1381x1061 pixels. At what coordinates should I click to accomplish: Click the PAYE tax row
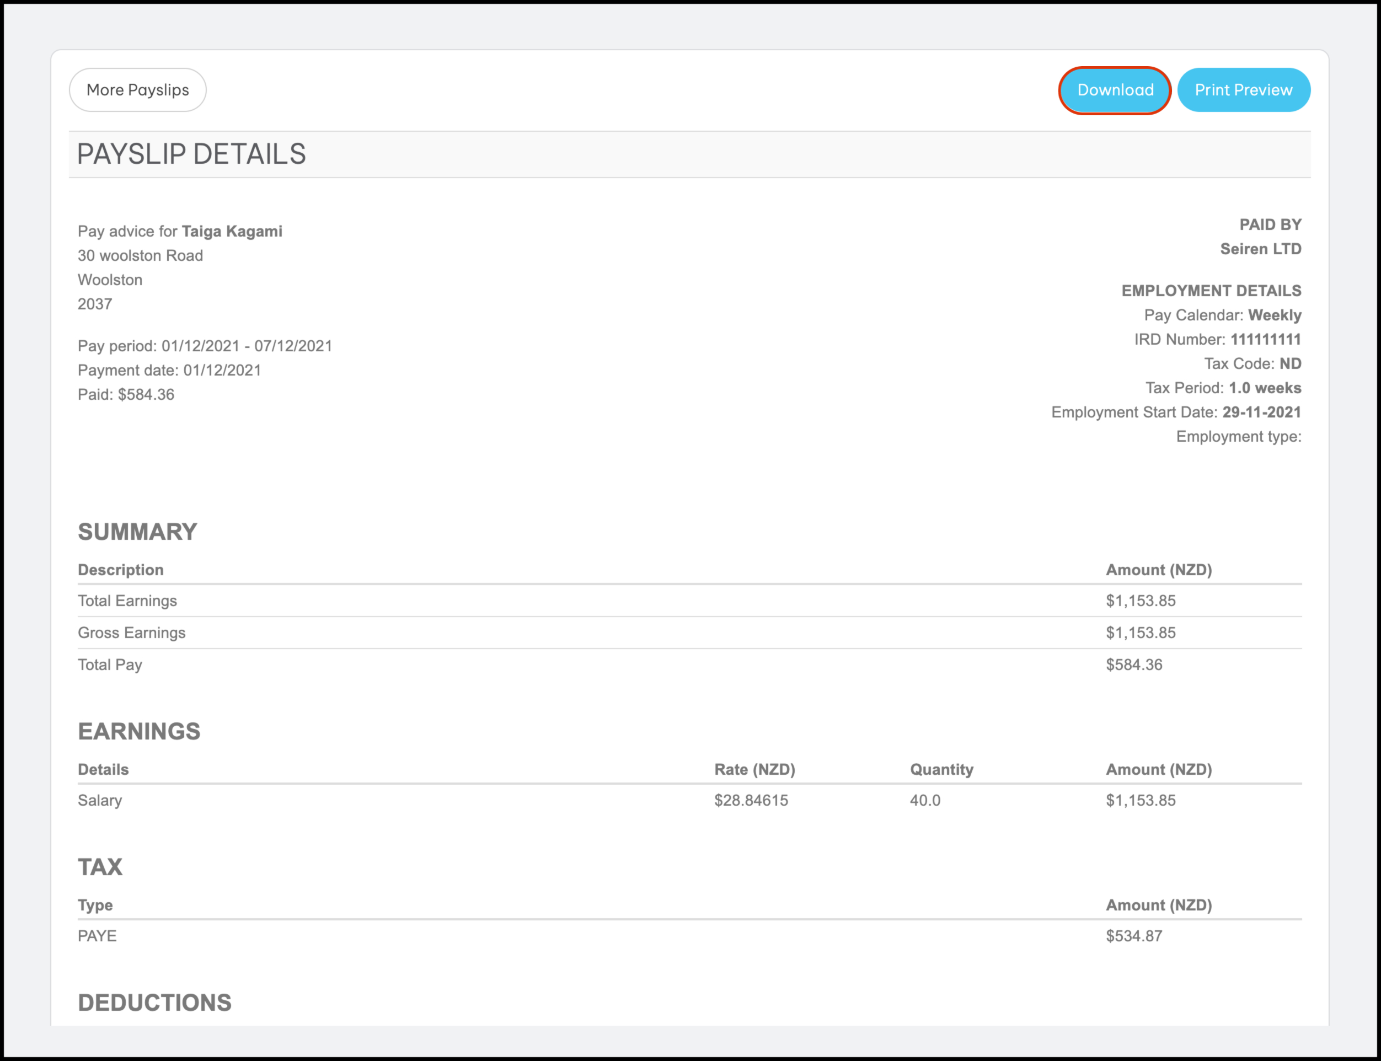pos(97,936)
